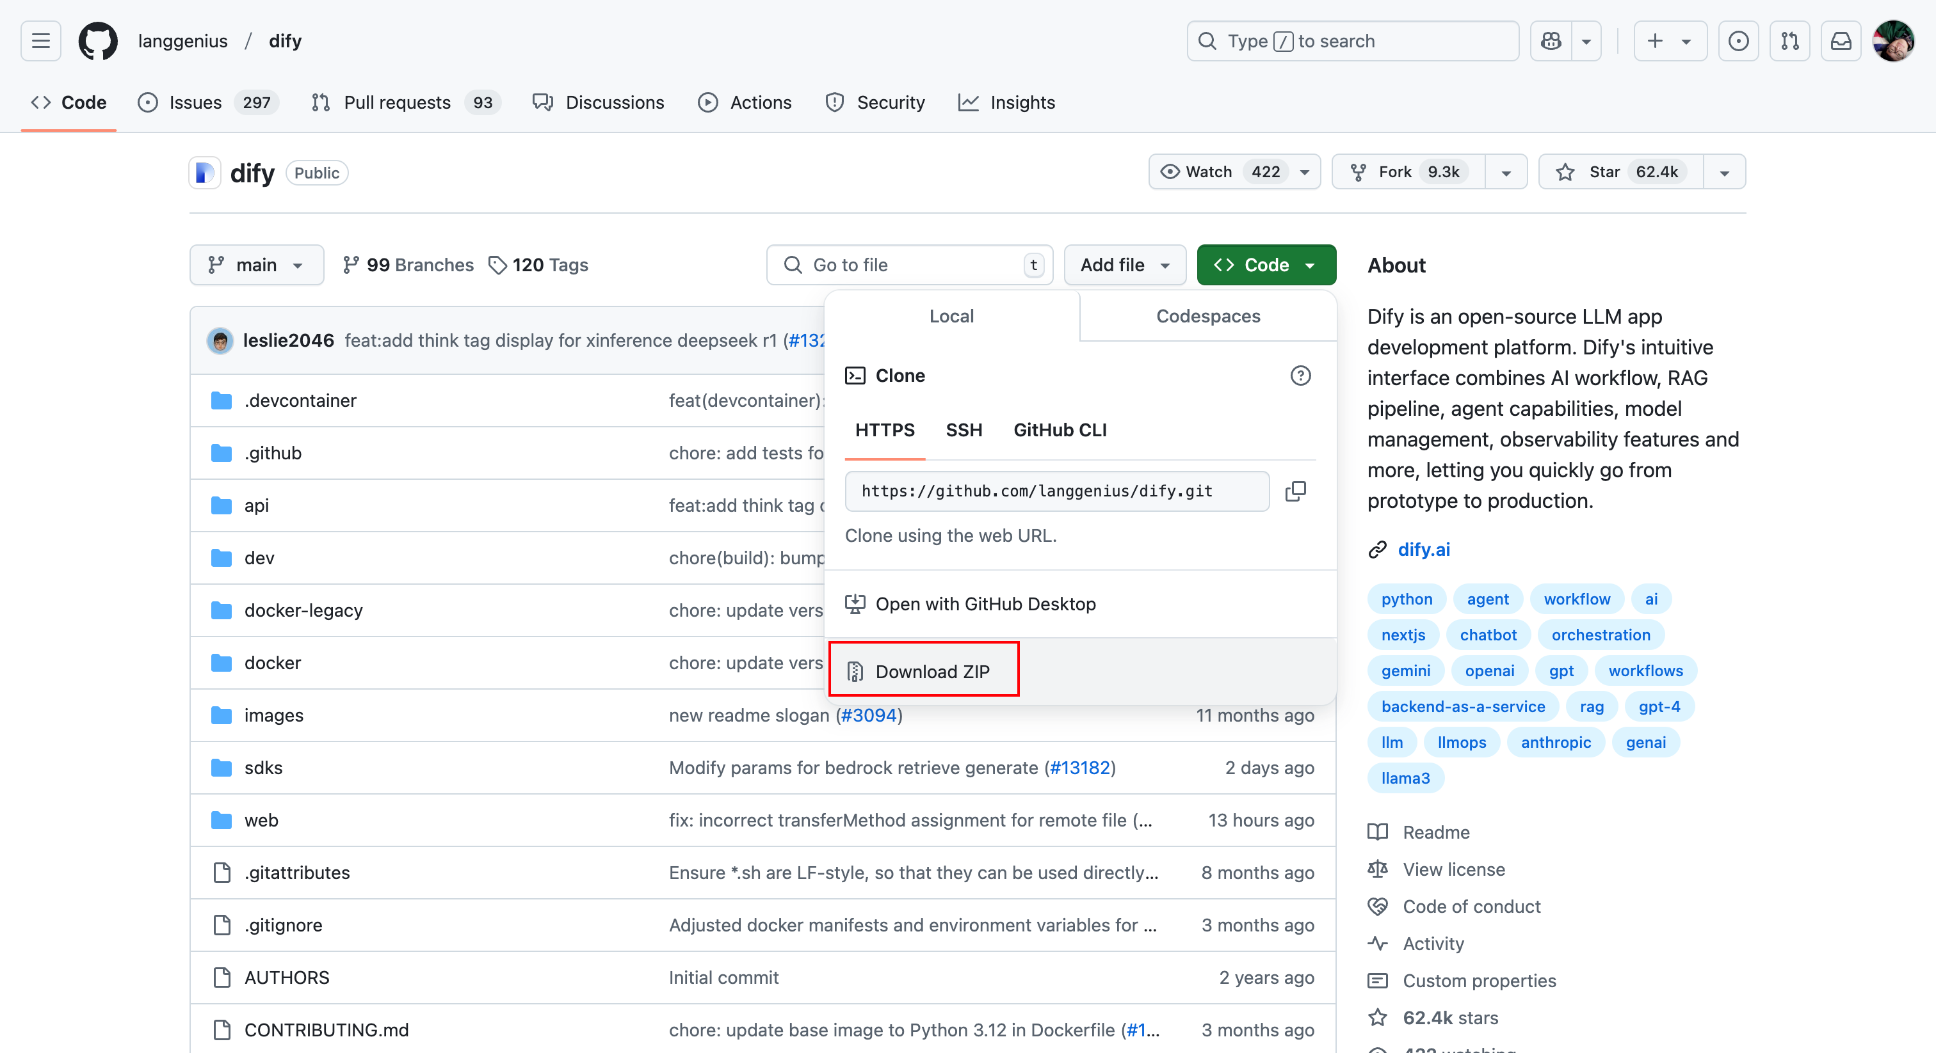1936x1053 pixels.
Task: Click the license scale icon
Action: pyautogui.click(x=1378, y=869)
